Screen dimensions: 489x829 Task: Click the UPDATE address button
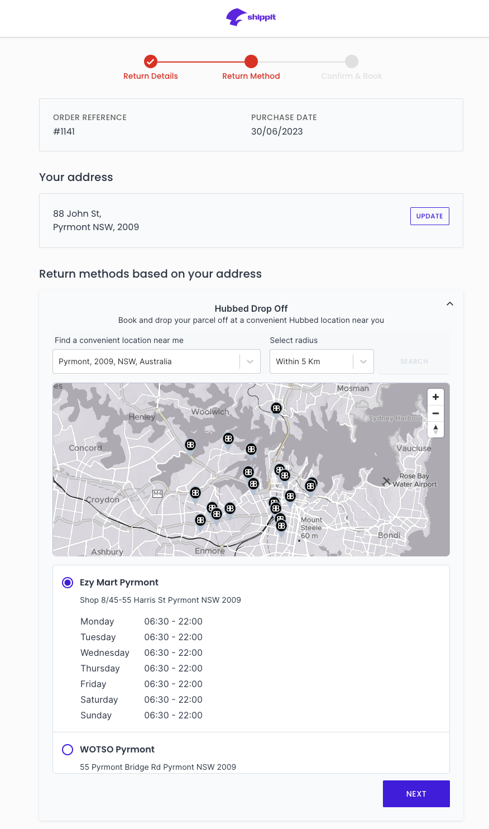tap(429, 216)
